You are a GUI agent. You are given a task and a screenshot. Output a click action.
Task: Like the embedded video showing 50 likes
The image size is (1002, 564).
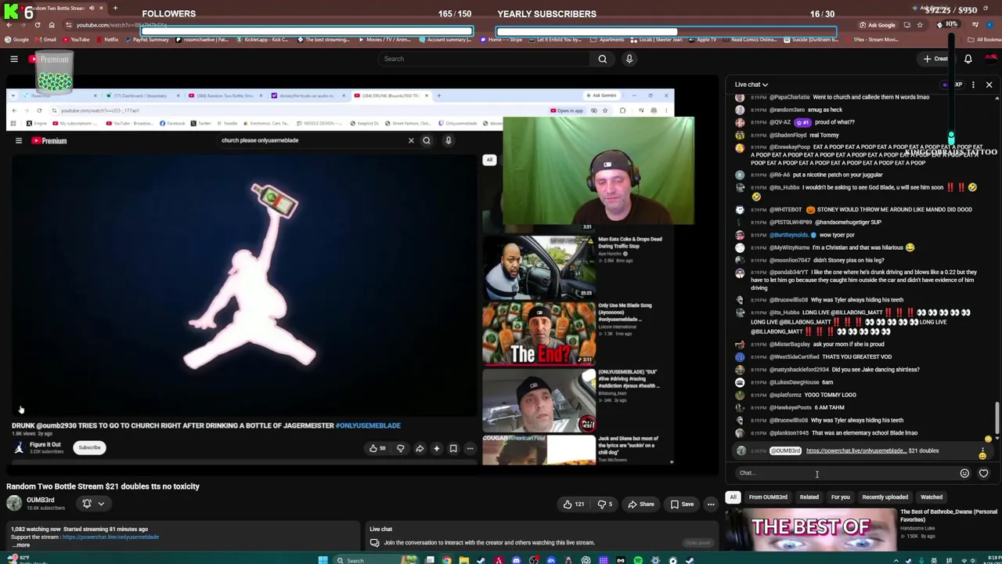click(x=377, y=449)
